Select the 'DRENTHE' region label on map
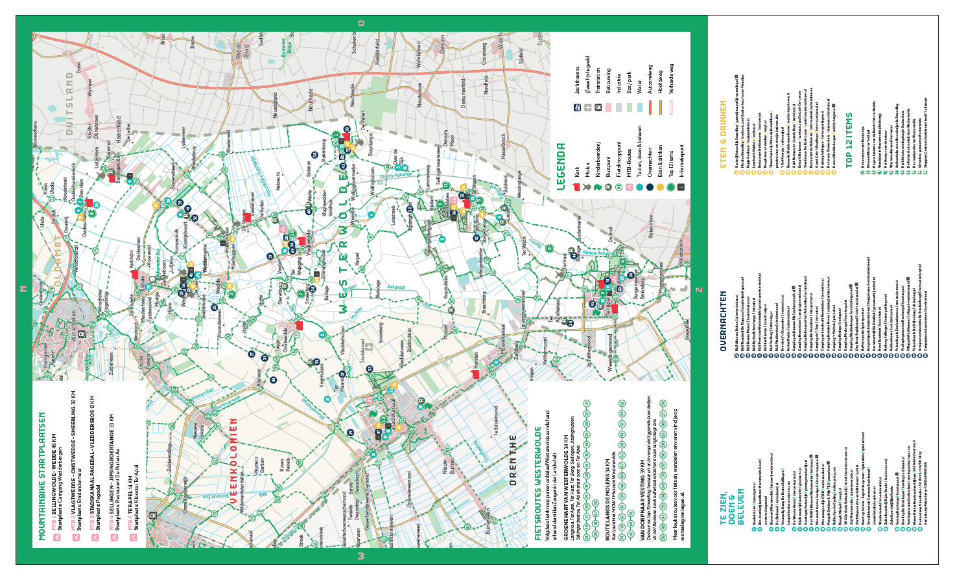 pyautogui.click(x=513, y=460)
